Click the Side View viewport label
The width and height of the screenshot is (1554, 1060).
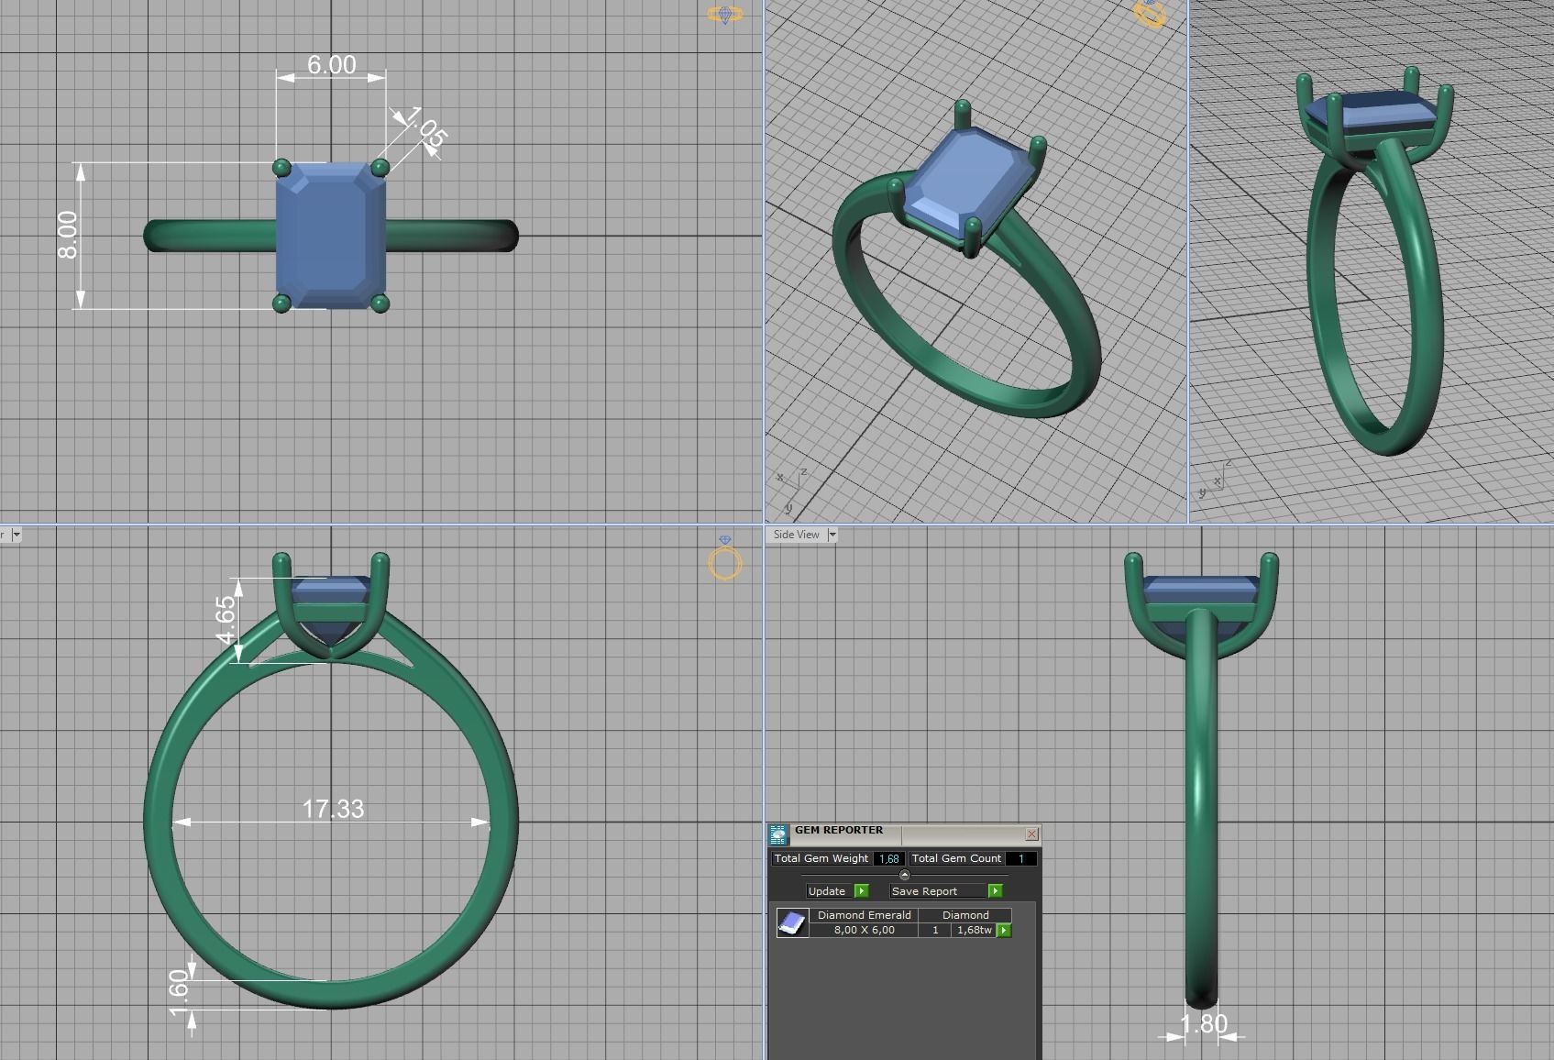pos(796,535)
